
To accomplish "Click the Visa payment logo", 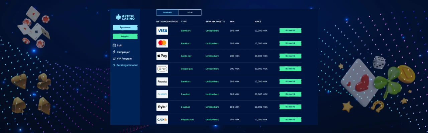I will pyautogui.click(x=162, y=31).
